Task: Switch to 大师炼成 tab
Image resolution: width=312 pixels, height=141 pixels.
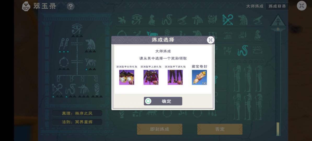Action: point(255,6)
